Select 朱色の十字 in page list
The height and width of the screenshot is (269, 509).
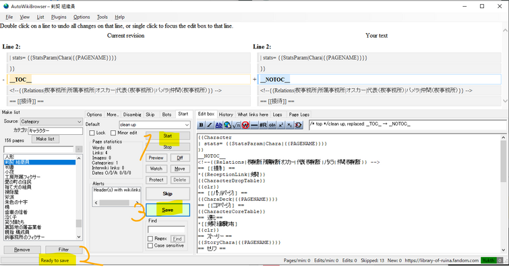coord(16,202)
